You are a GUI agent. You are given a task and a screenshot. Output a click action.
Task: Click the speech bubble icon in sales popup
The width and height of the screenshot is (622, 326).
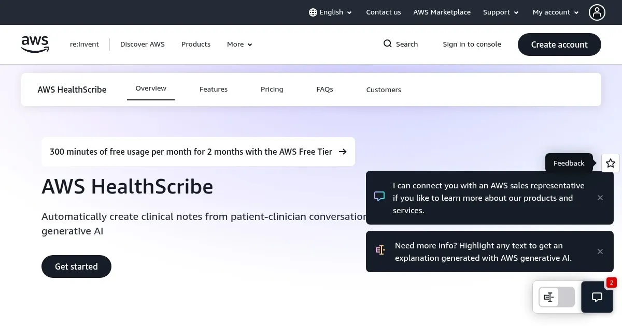point(379,197)
